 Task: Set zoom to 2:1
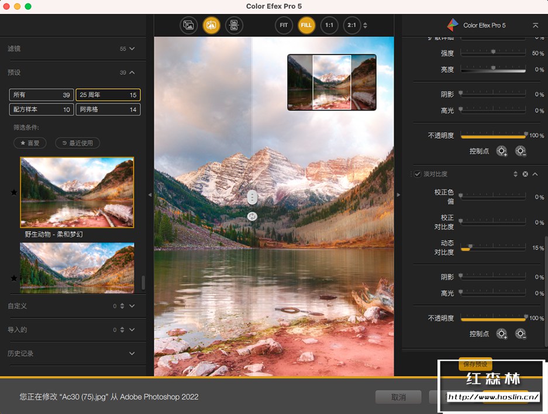[x=351, y=25]
